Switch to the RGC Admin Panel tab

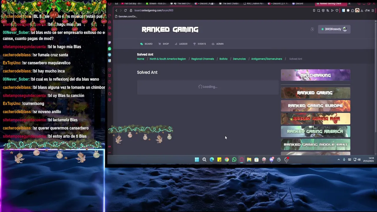(254, 4)
